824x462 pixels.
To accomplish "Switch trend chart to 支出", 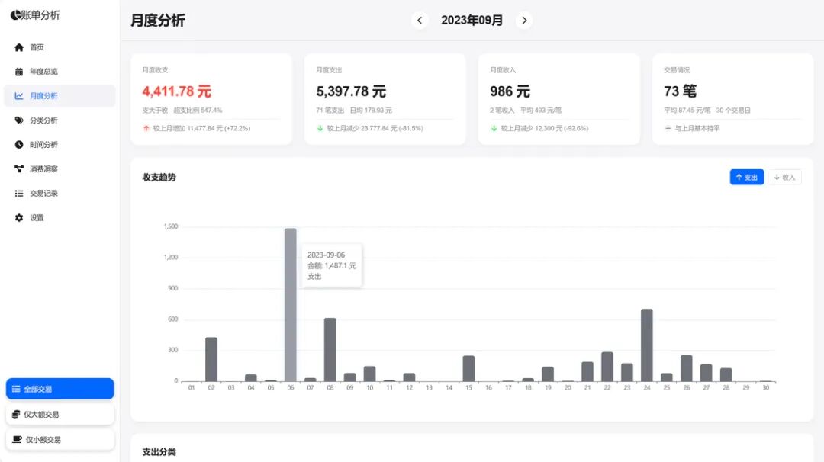I will pos(746,177).
